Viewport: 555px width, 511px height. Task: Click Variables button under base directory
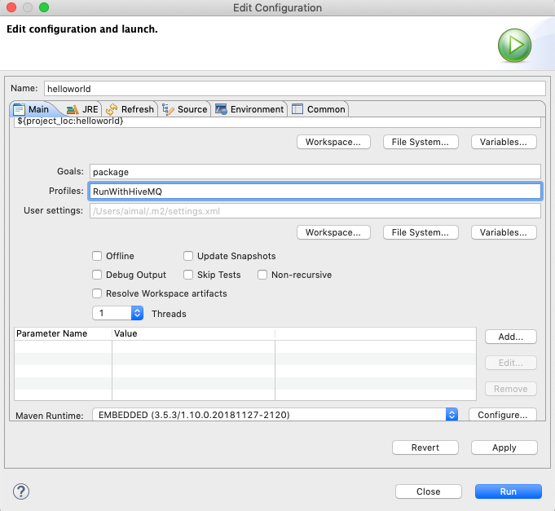pos(504,142)
